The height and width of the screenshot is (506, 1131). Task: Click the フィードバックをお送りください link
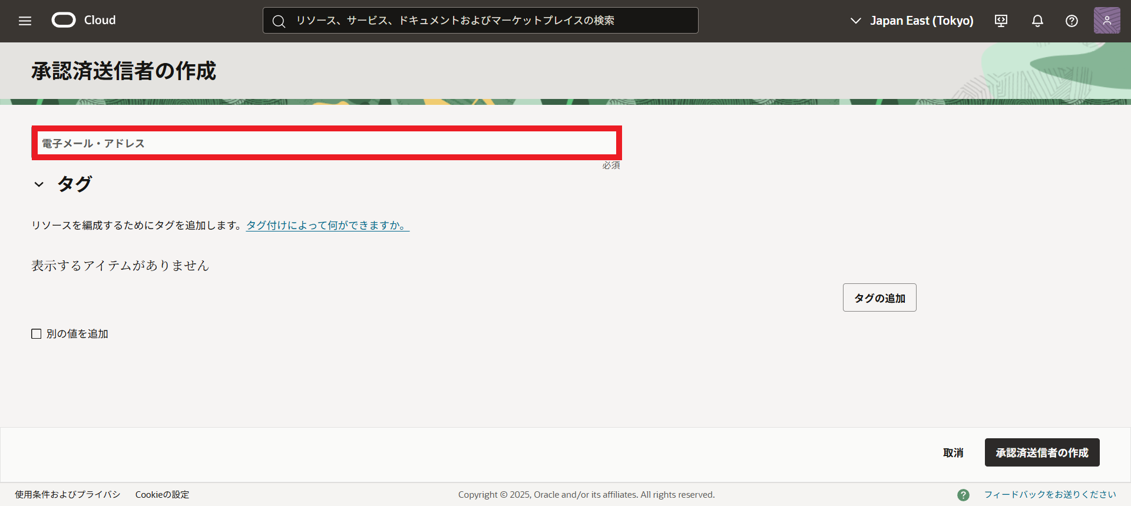[x=1050, y=495]
